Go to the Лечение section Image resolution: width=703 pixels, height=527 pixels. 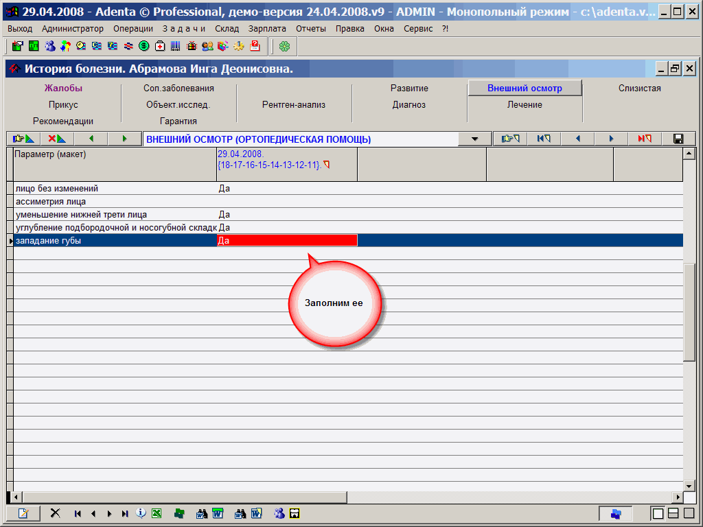pos(525,105)
